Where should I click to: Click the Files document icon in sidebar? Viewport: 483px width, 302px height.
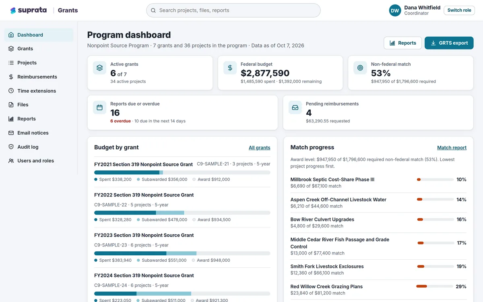tap(11, 105)
